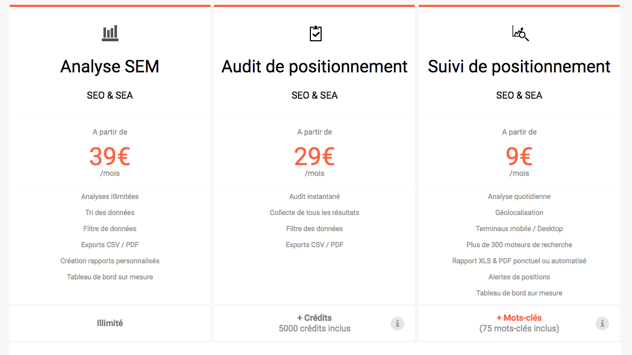Click the 39€ price
632x355 pixels.
[110, 156]
